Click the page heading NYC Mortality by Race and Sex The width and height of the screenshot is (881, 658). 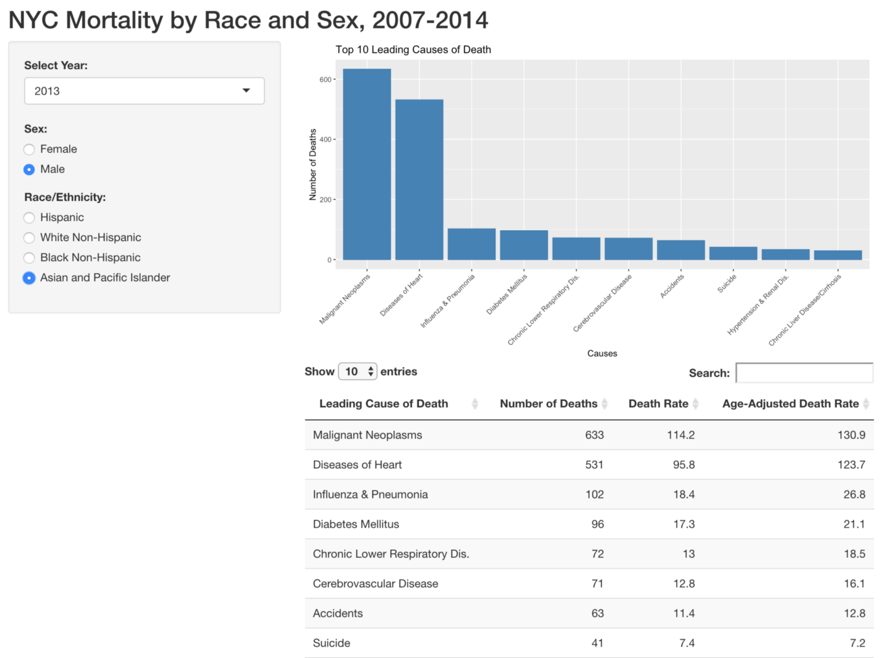point(248,20)
